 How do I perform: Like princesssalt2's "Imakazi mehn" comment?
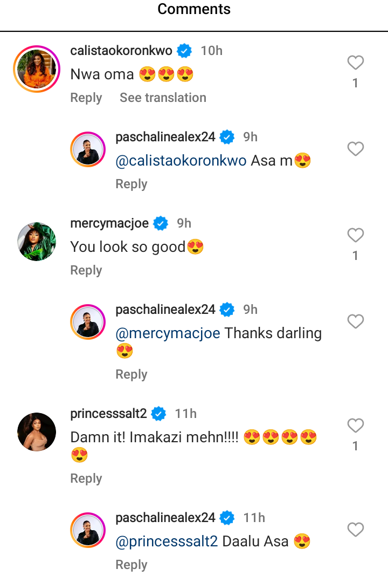click(x=355, y=426)
